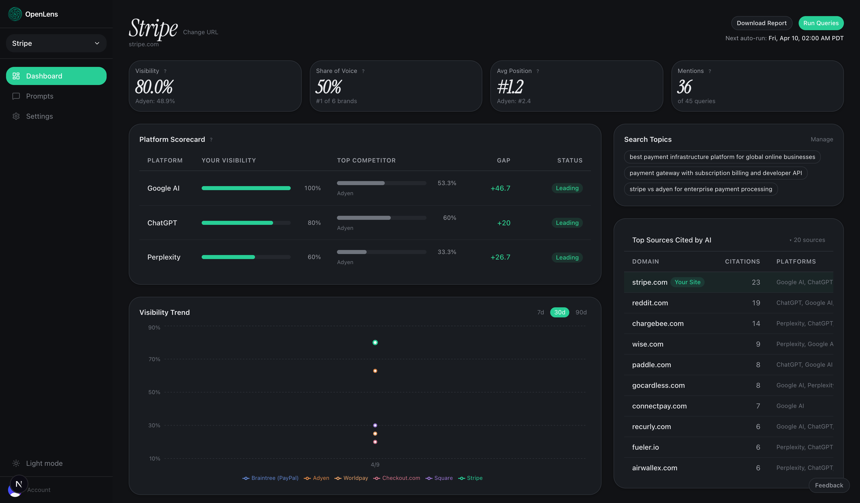This screenshot has height=503, width=860.
Task: Expand the 20 sources dropdown
Action: [807, 240]
